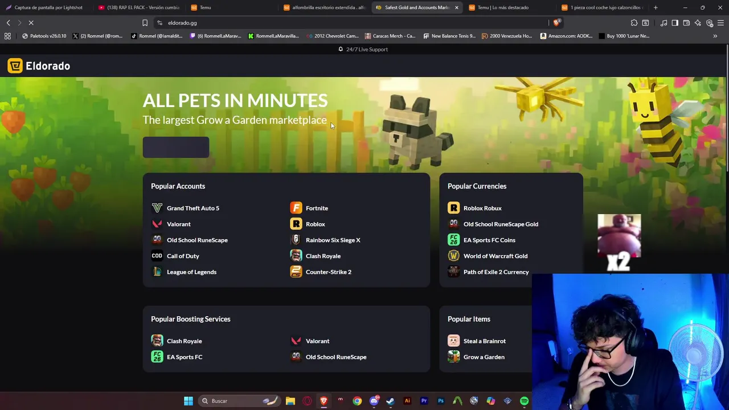This screenshot has height=410, width=729.
Task: Click the Fortnite game icon
Action: pyautogui.click(x=296, y=208)
